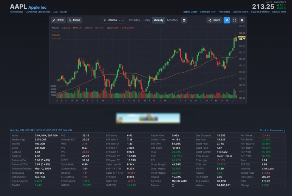This screenshot has height=196, width=292.
Task: Select the SMA 200 indicator label on chart
Action: click(x=56, y=39)
